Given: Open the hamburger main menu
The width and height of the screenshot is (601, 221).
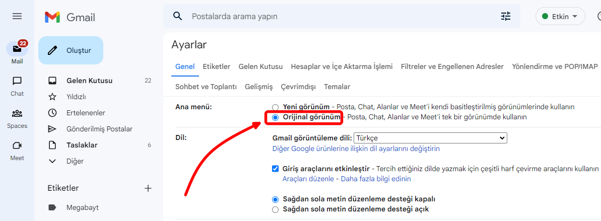Looking at the screenshot, I should click(17, 17).
